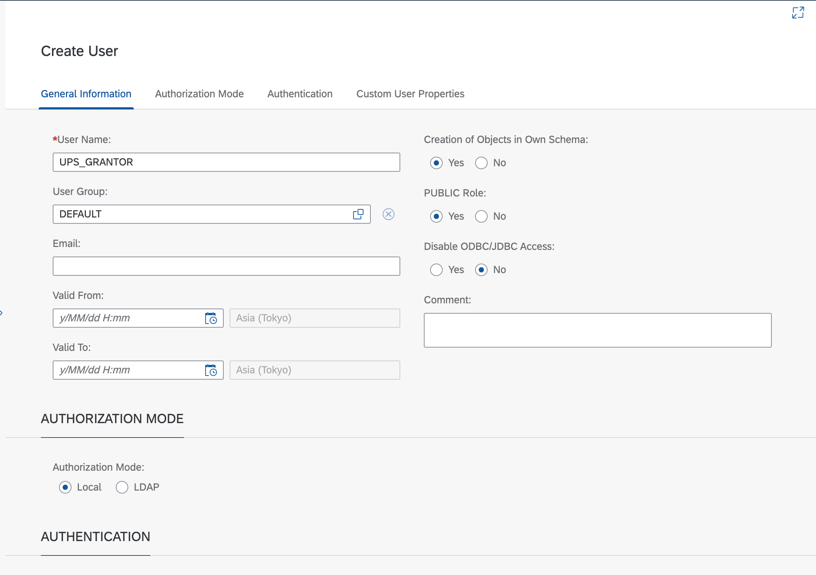Switch to the Authorization Mode tab

[x=199, y=94]
